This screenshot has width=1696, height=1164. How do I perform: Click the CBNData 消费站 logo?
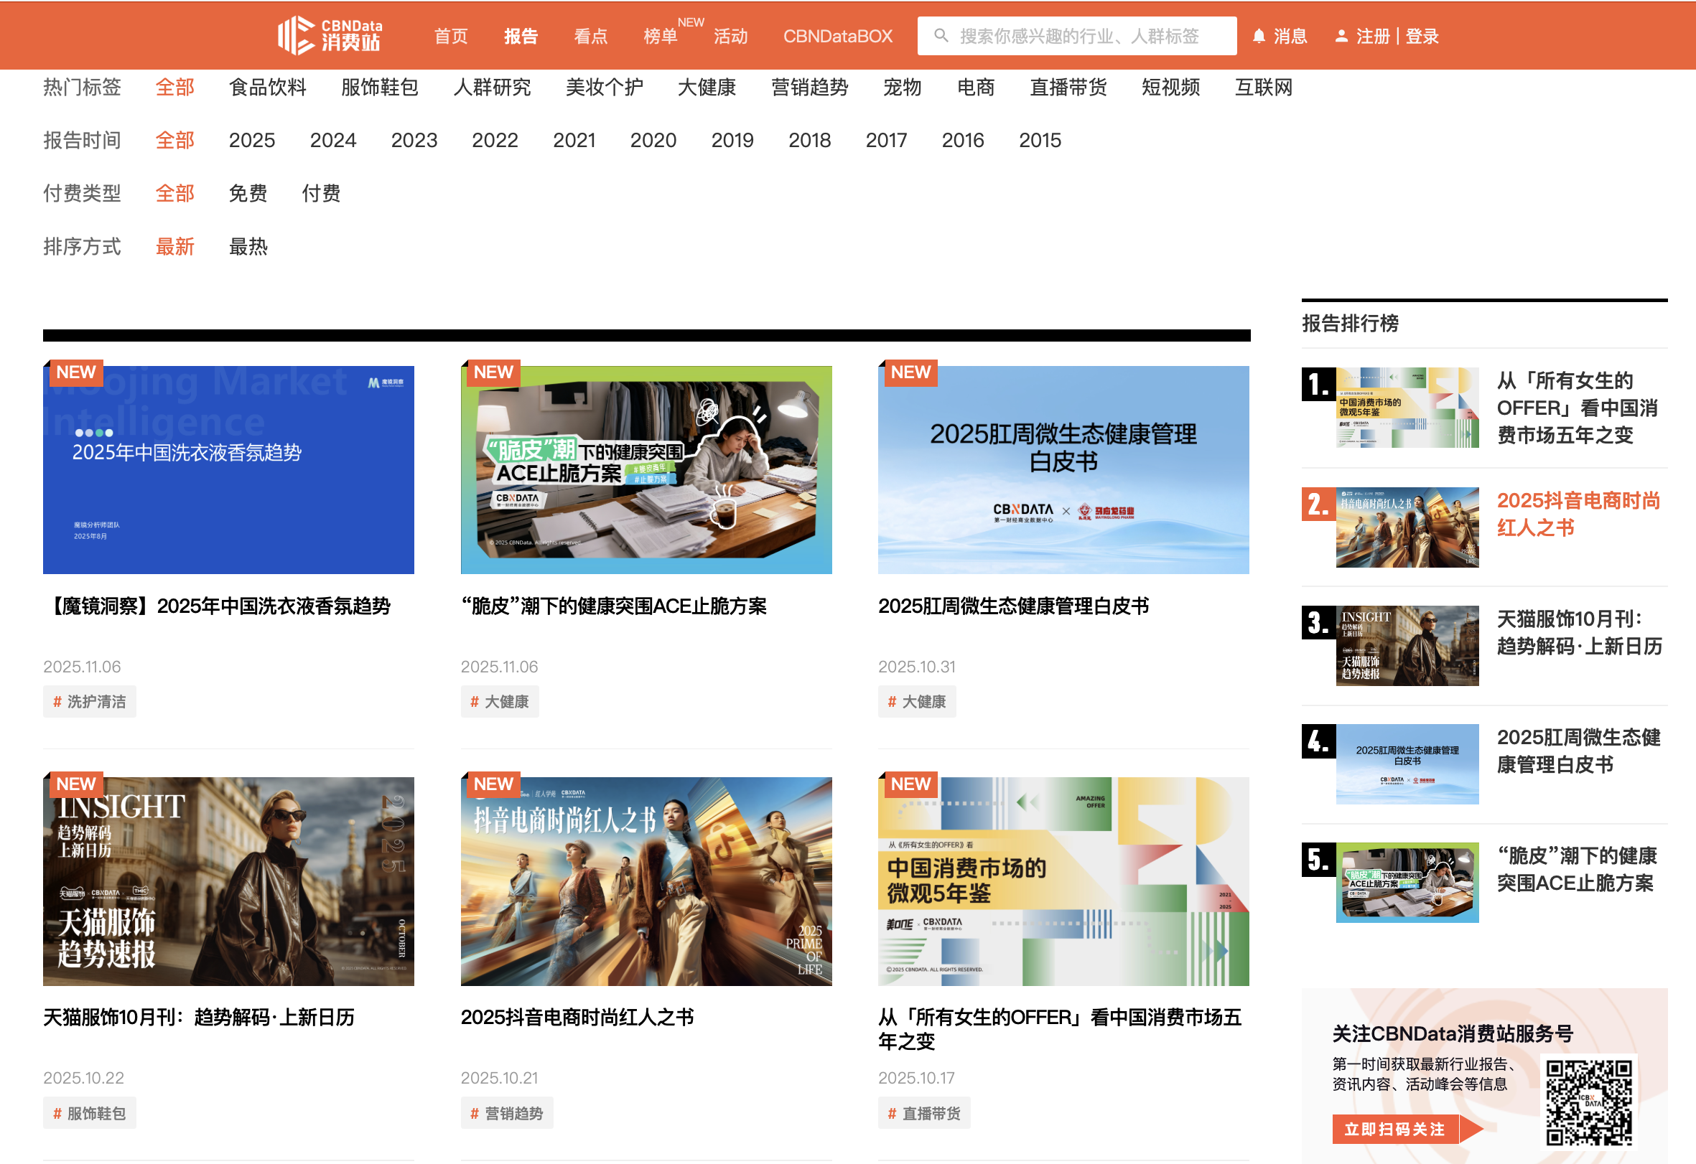[330, 35]
